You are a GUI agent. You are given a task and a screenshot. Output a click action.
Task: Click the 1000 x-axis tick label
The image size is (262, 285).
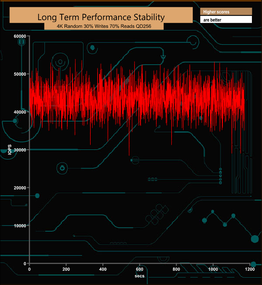pos(213,269)
